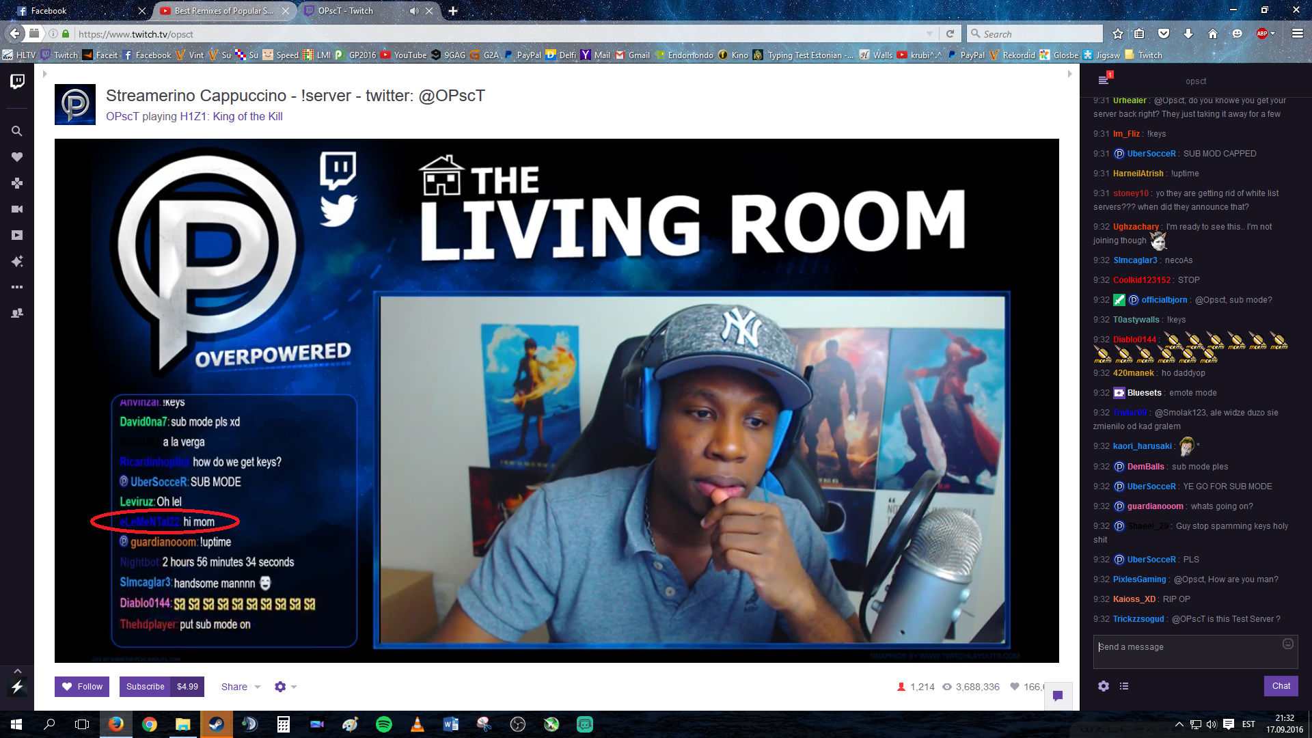Click Diablo0144 username in chat
This screenshot has width=1312, height=738.
click(x=1134, y=340)
